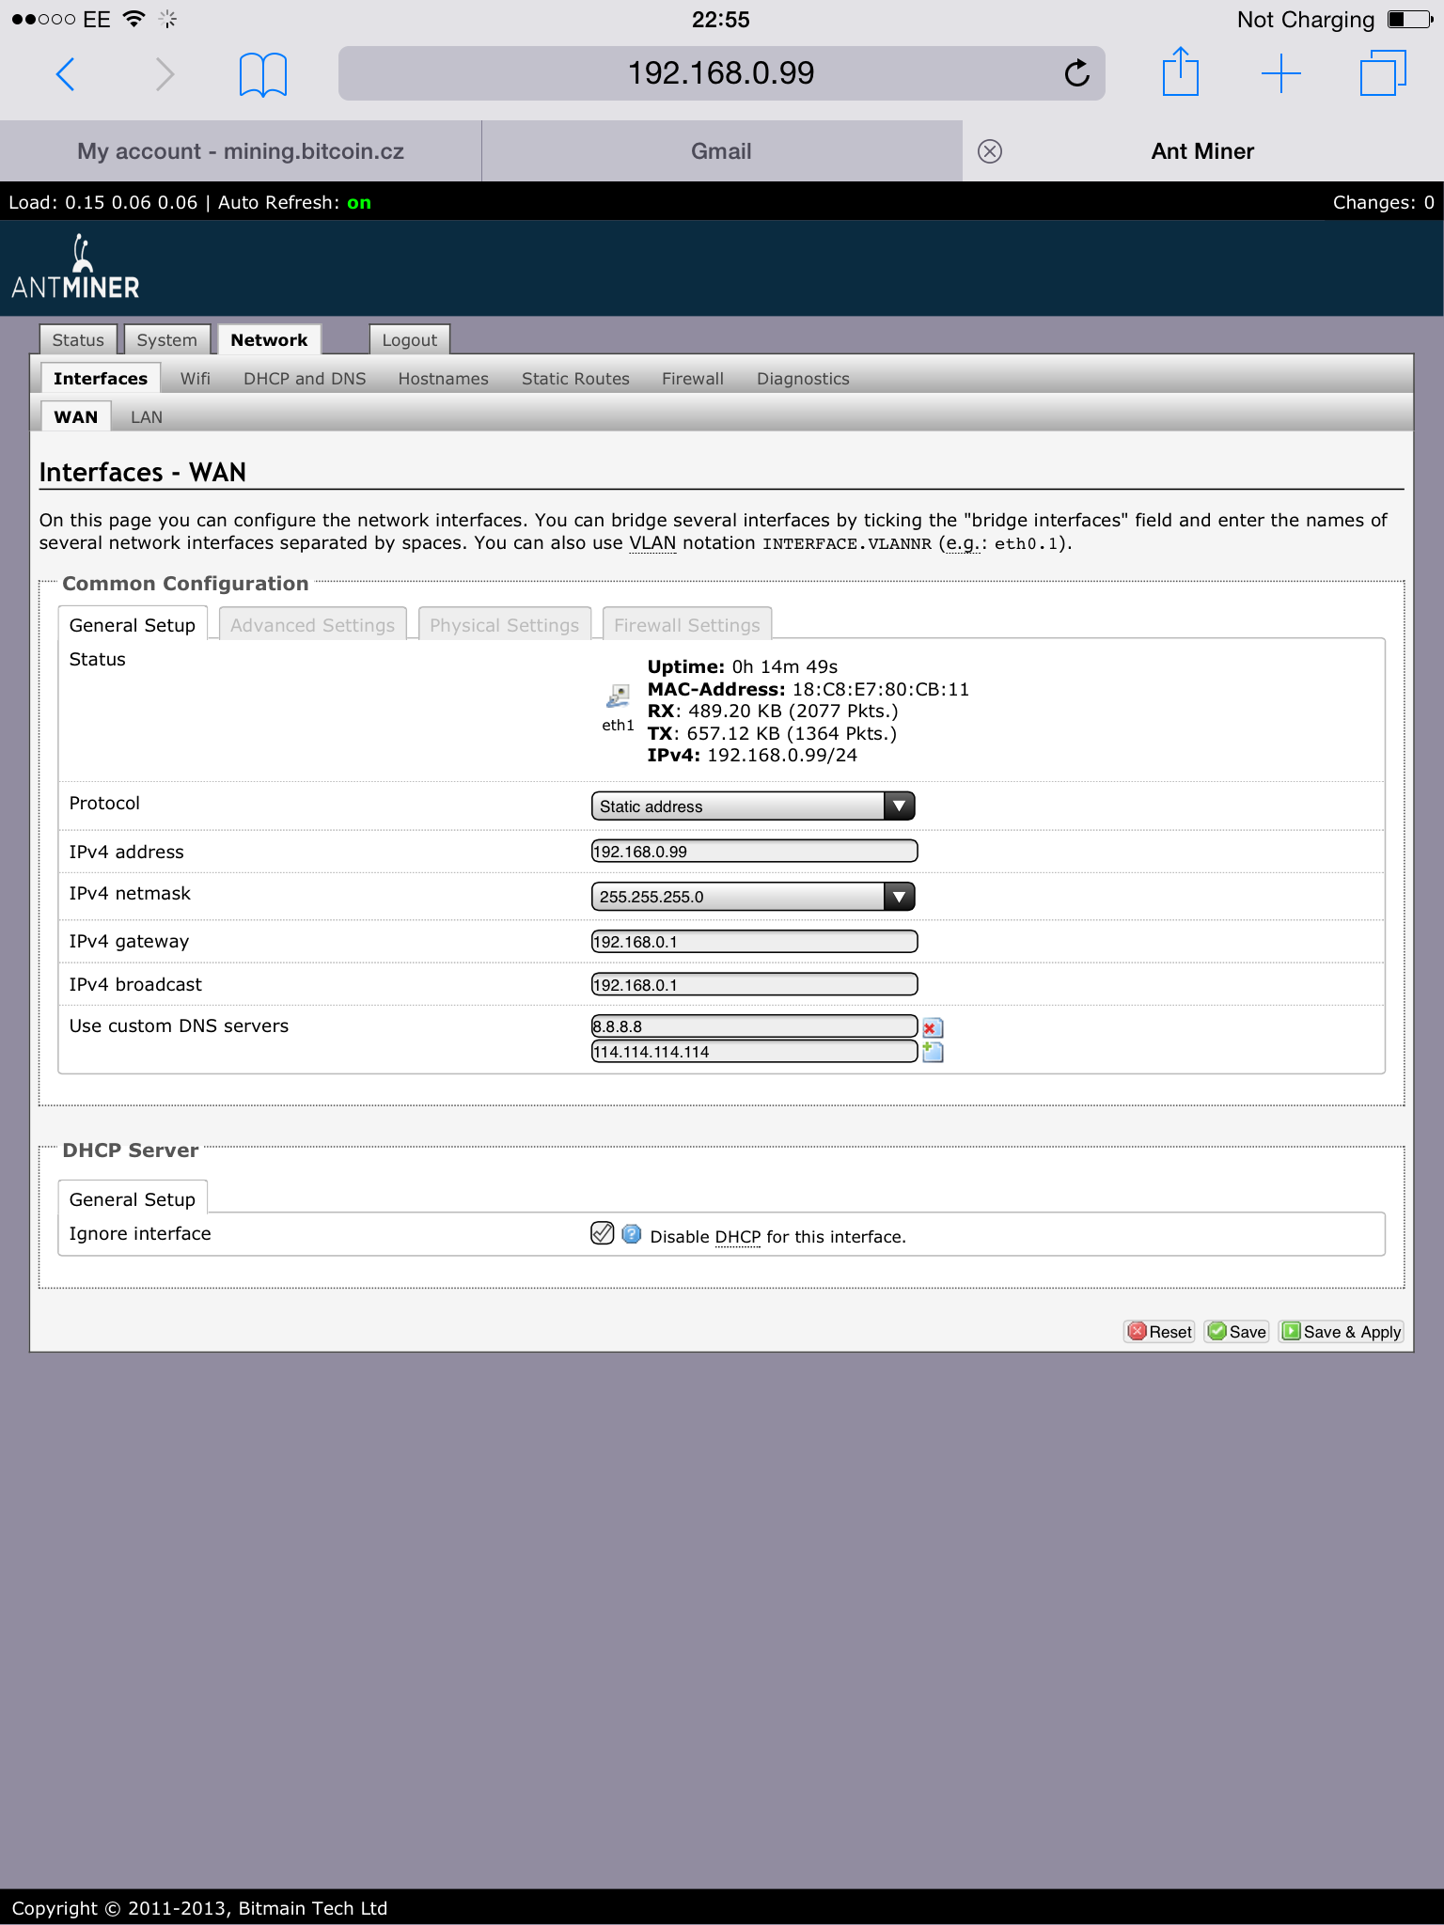This screenshot has width=1444, height=1925.
Task: Select DHCP Server General Setup tab
Action: point(133,1199)
